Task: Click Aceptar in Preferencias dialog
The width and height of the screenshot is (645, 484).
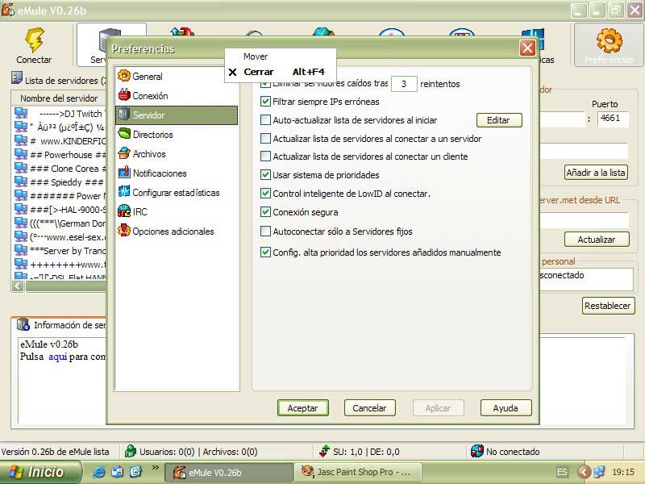Action: tap(303, 408)
